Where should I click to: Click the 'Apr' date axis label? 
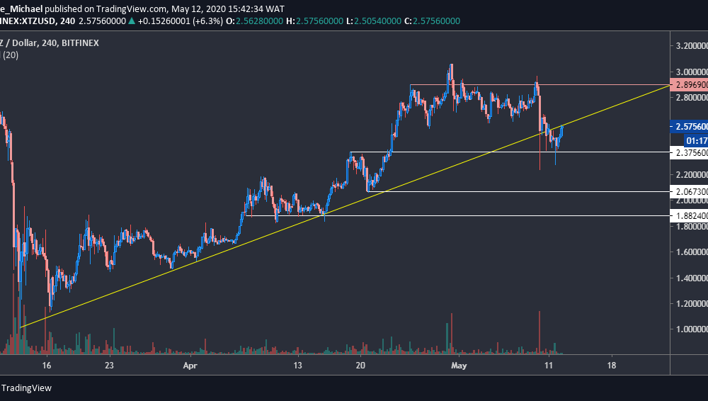tap(190, 366)
